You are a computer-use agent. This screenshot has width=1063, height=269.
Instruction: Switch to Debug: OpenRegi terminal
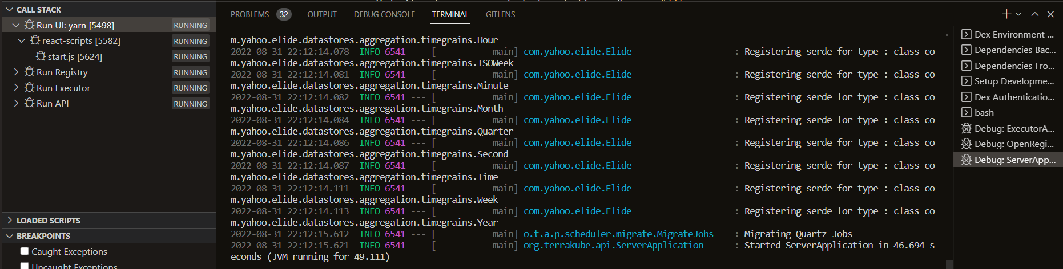pyautogui.click(x=1008, y=144)
